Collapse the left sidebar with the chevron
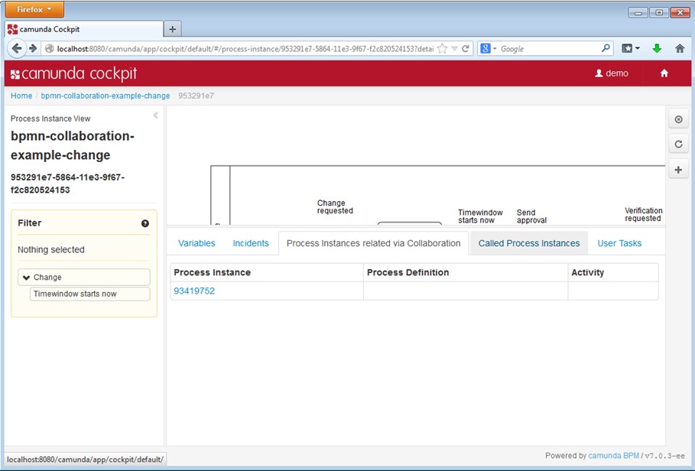This screenshot has width=695, height=471. click(155, 115)
